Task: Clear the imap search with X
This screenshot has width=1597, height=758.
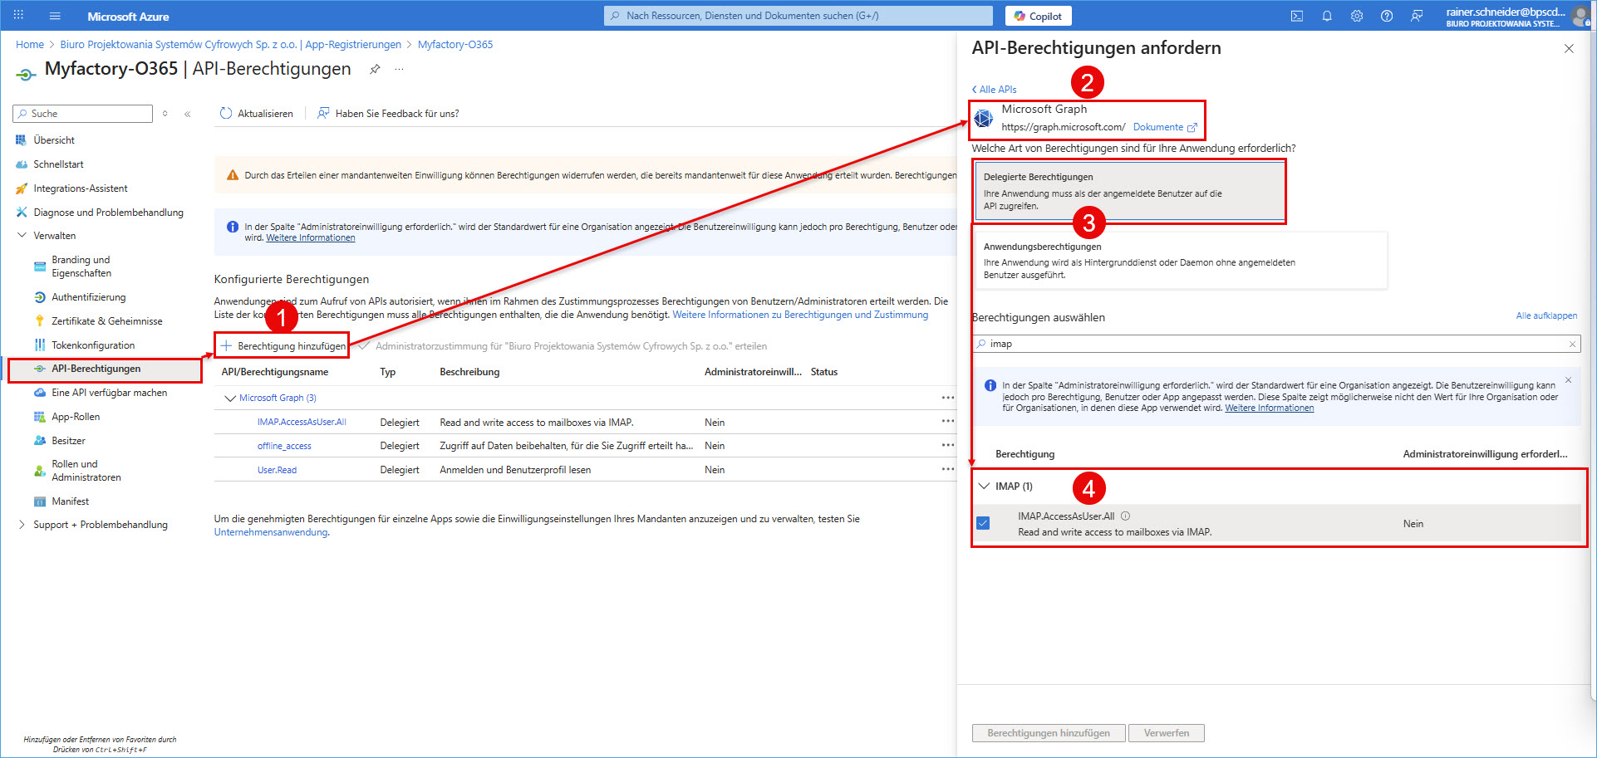Action: [x=1572, y=345]
